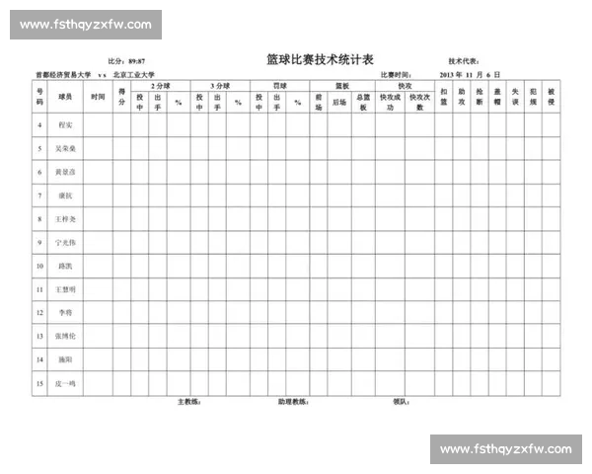Click player name 程实 in row 4
592x474 pixels.
65,125
